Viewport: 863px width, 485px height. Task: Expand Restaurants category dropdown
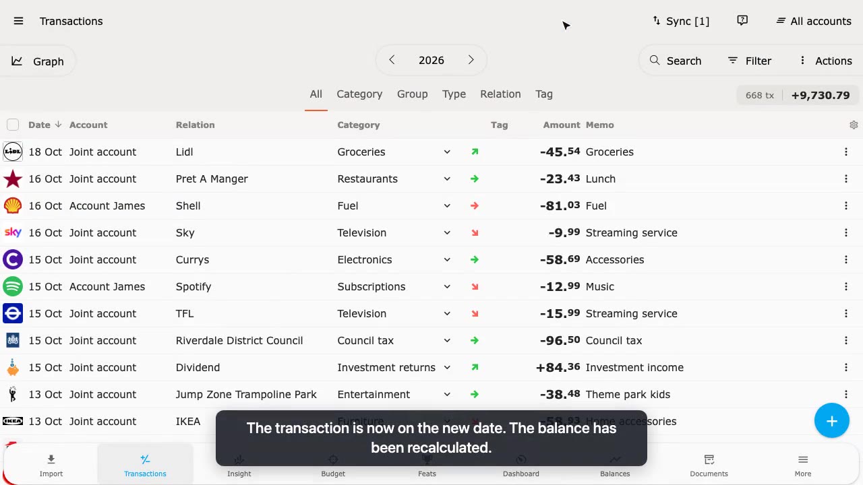(x=447, y=179)
